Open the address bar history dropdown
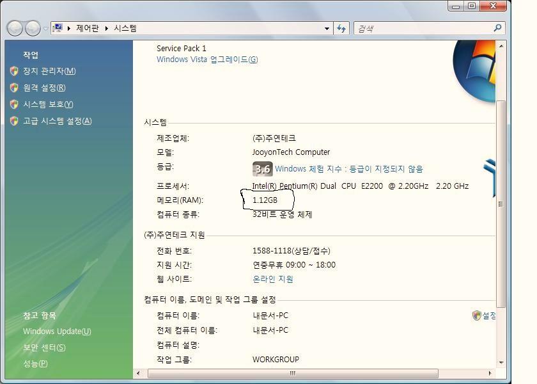 pos(327,28)
